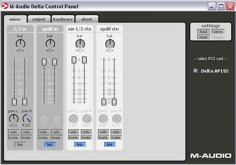Click the spdif rtn strip header
The width and height of the screenshot is (236, 165).
109,29
